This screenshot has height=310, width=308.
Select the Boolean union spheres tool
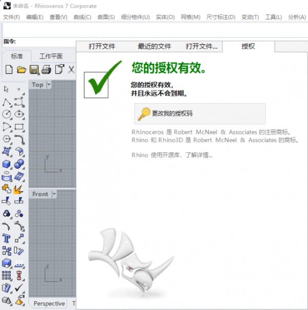click(19, 164)
